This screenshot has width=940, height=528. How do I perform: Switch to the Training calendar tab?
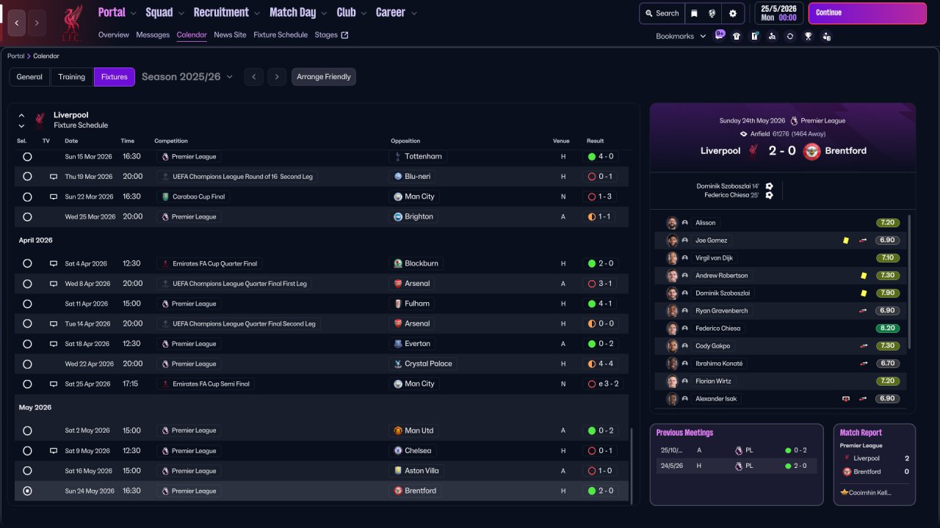click(72, 77)
